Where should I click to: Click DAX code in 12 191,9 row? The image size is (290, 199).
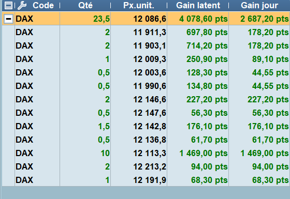coord(24,180)
